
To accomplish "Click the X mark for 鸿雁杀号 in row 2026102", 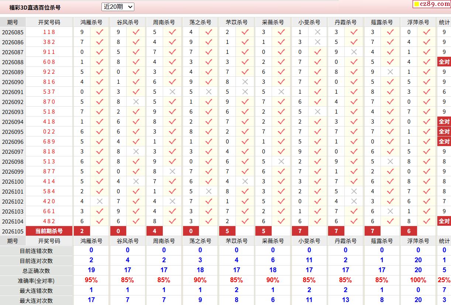I will click(100, 201).
